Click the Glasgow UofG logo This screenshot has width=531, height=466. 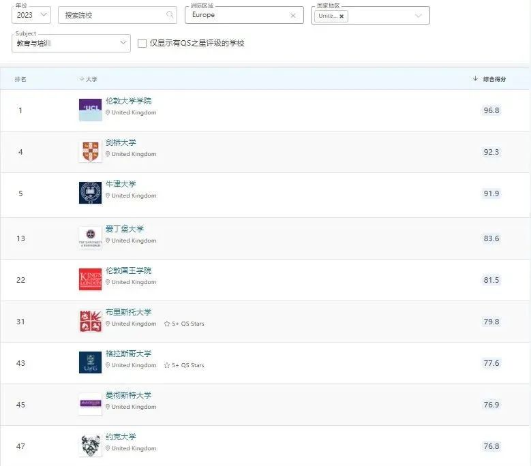click(91, 362)
